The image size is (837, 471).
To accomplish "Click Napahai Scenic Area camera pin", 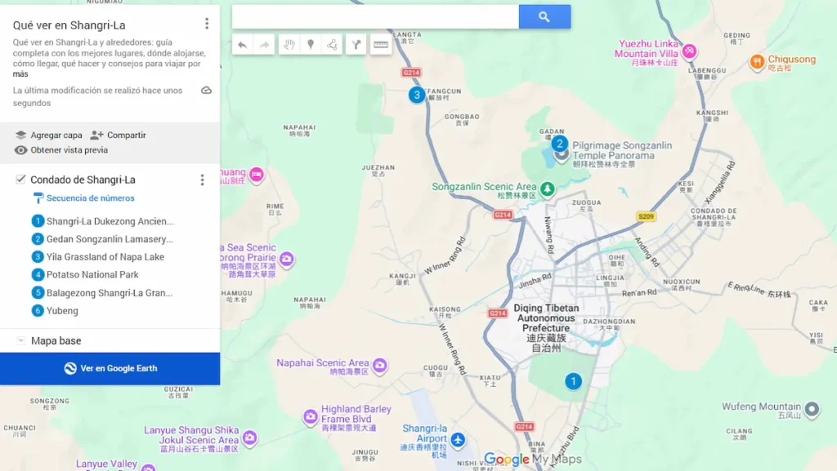I will (379, 366).
